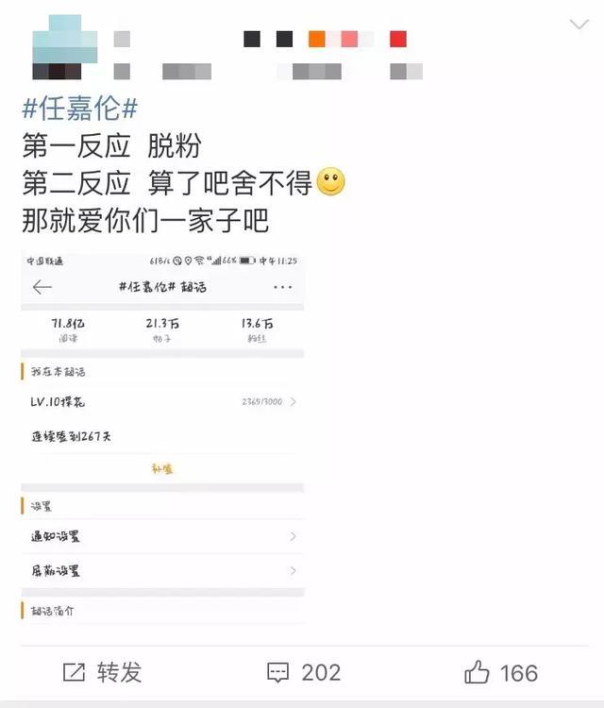Tap the back arrow in screenshot
This screenshot has width=604, height=708.
coord(42,287)
